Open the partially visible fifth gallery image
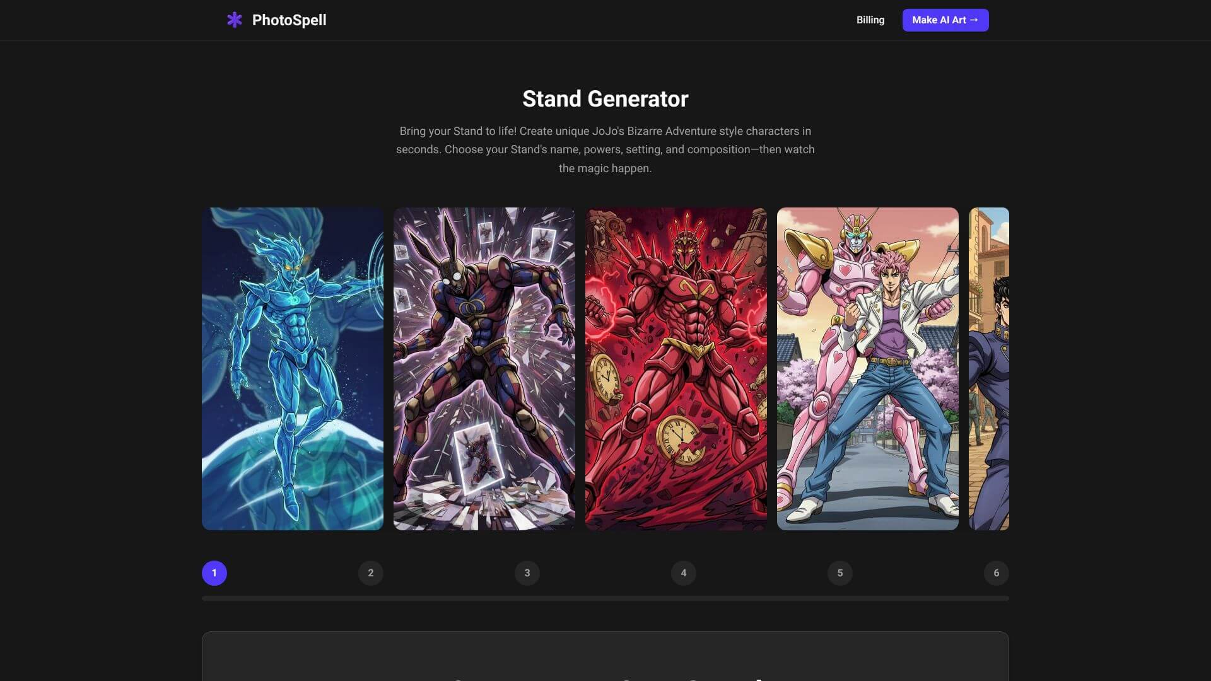Image resolution: width=1211 pixels, height=681 pixels. (988, 368)
